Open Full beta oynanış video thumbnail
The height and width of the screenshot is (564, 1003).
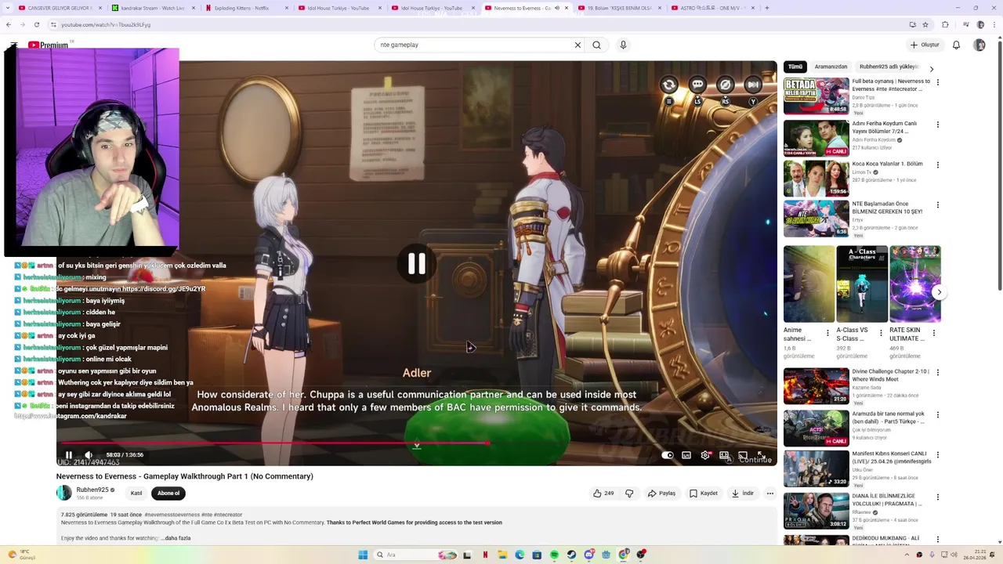(816, 96)
